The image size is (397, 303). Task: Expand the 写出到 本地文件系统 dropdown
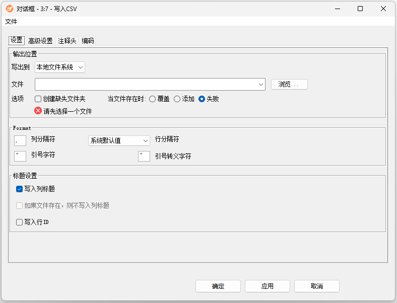coord(60,67)
